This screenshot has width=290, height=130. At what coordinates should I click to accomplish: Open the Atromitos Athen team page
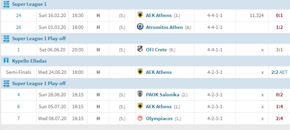coord(164,27)
